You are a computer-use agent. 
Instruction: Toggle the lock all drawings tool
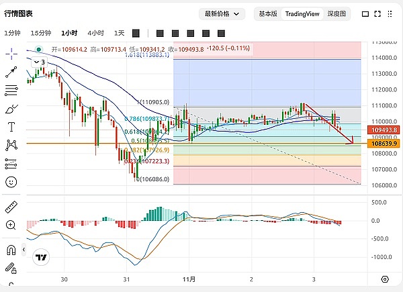[x=11, y=269]
